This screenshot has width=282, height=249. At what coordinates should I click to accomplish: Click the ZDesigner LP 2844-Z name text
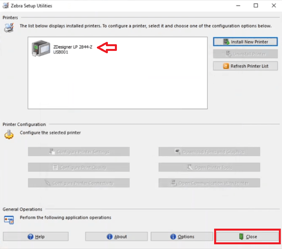(x=73, y=47)
